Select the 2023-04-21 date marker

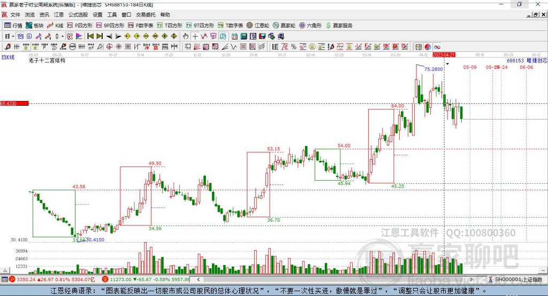click(x=444, y=55)
